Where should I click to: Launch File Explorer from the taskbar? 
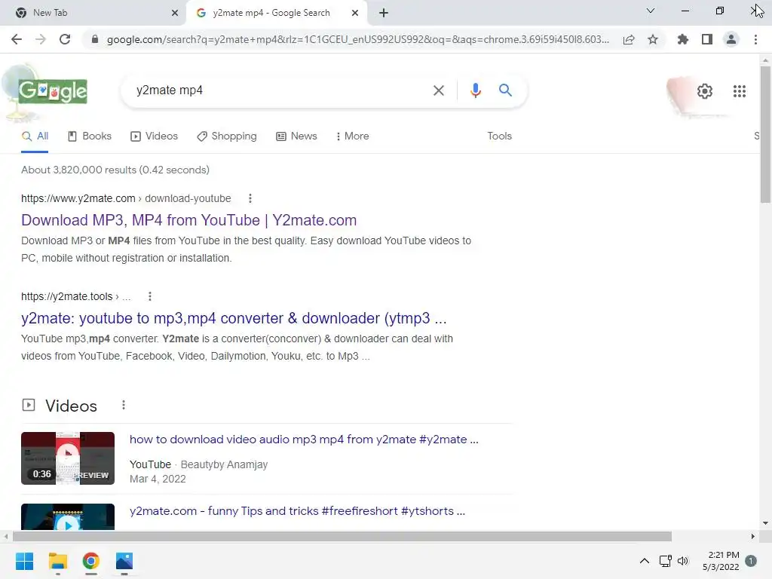57,561
